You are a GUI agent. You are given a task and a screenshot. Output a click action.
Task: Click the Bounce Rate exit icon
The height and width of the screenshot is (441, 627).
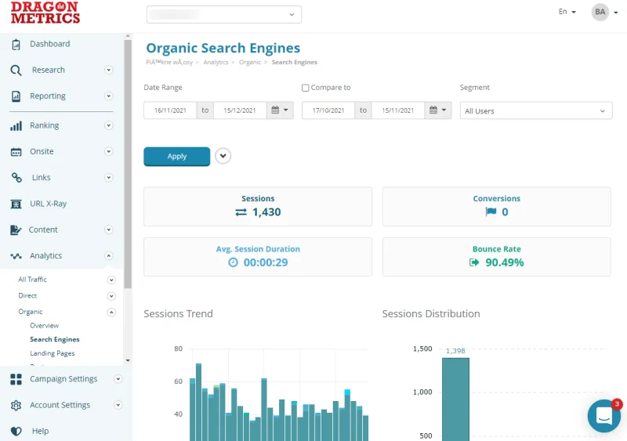[474, 262]
